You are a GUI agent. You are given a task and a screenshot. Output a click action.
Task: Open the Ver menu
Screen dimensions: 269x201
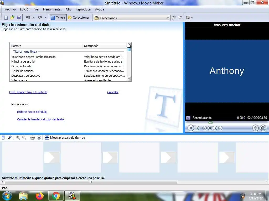pos(37,9)
